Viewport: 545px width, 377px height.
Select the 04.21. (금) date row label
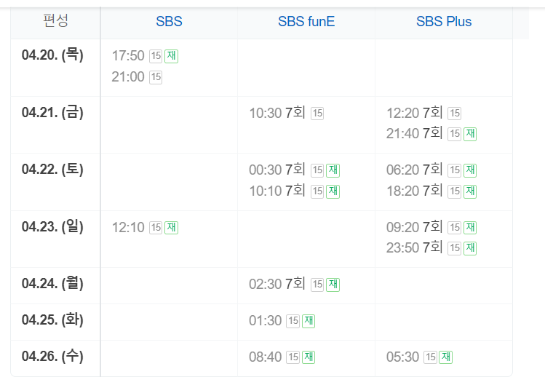pyautogui.click(x=52, y=112)
